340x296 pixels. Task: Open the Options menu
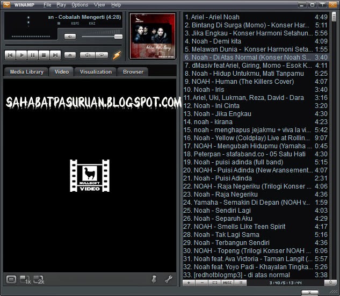pos(80,5)
